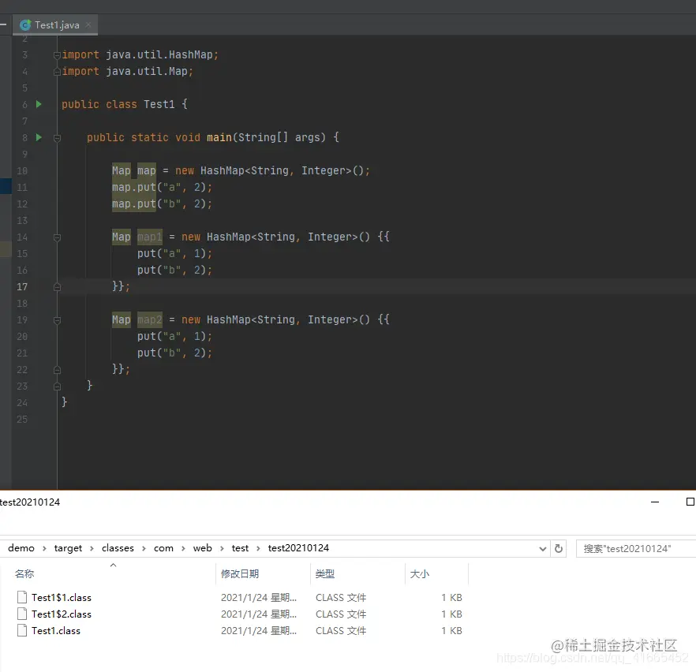This screenshot has width=696, height=672.
Task: Open web folder in breadcrumb path
Action: click(202, 548)
